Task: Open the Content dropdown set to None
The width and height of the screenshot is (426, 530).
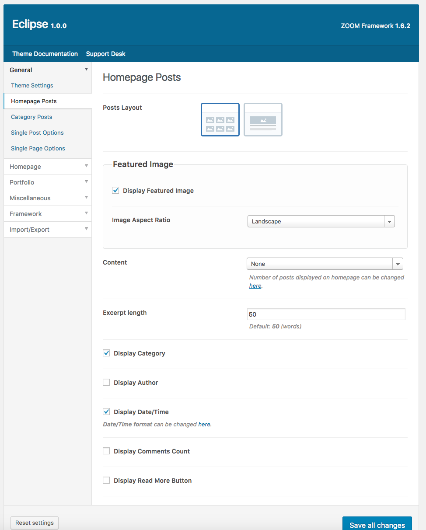Action: [x=325, y=264]
